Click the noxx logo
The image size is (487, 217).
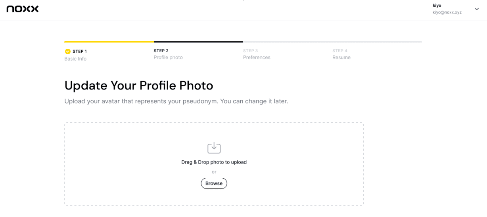tap(23, 9)
